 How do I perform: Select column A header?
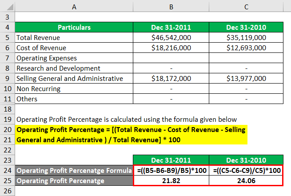(74, 7)
